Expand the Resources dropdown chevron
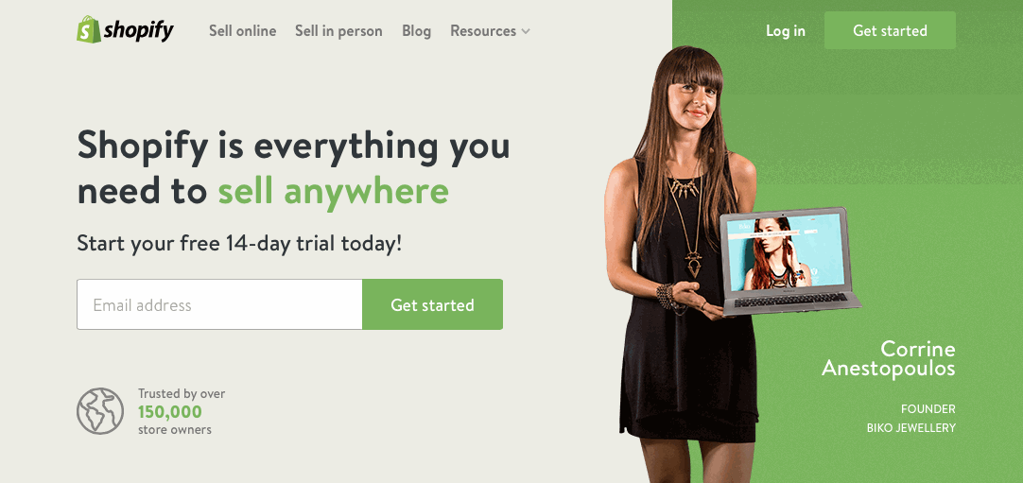This screenshot has height=483, width=1023. [526, 31]
